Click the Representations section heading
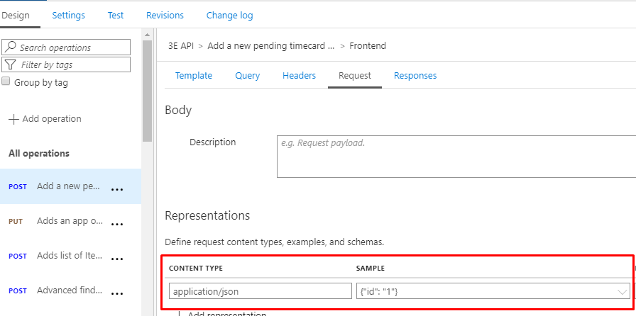The width and height of the screenshot is (636, 316). 207,215
